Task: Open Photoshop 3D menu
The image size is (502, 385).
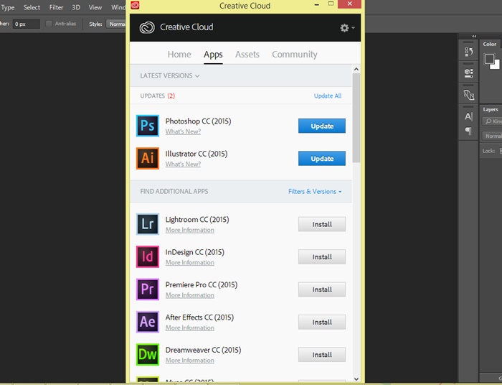Action: click(x=76, y=7)
